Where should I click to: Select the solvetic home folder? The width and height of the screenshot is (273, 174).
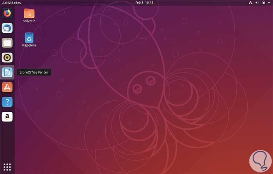[x=29, y=16]
